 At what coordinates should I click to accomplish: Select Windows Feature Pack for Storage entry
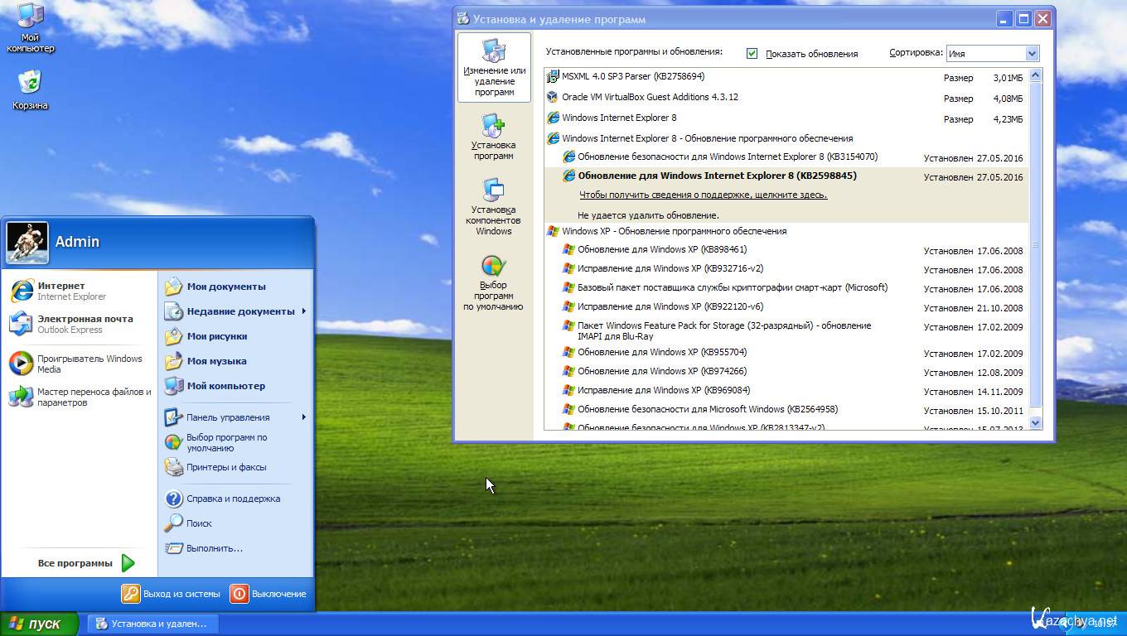(786, 331)
